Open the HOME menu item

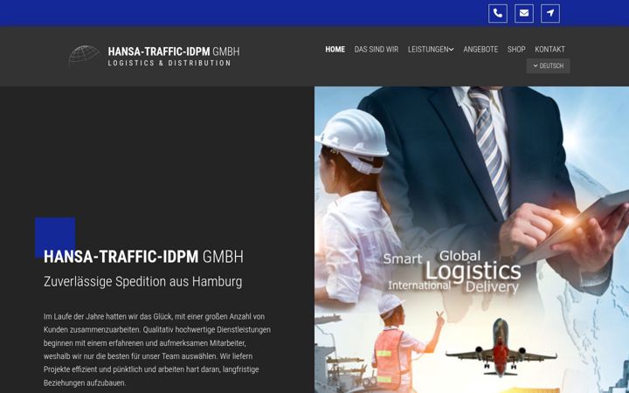click(x=335, y=49)
